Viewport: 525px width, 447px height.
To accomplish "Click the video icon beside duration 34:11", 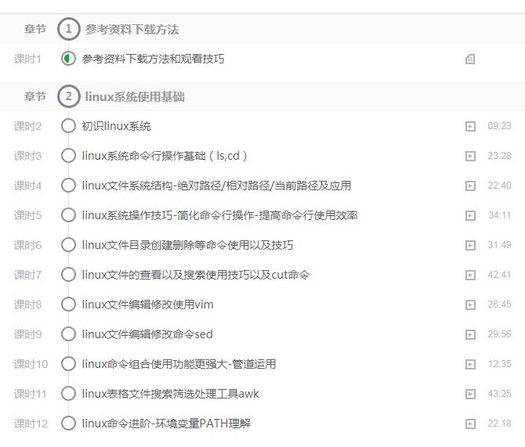I will pyautogui.click(x=470, y=215).
